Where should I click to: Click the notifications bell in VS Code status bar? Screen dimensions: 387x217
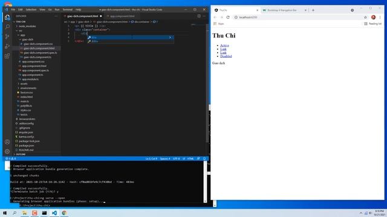coord(204,159)
